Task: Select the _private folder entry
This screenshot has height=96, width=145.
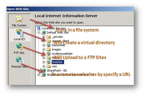Action: [57, 37]
